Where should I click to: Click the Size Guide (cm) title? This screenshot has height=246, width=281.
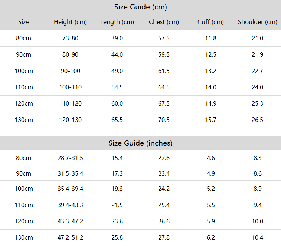pyautogui.click(x=140, y=7)
